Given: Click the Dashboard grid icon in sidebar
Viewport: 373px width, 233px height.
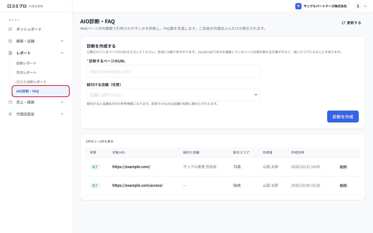Looking at the screenshot, I should 10,29.
